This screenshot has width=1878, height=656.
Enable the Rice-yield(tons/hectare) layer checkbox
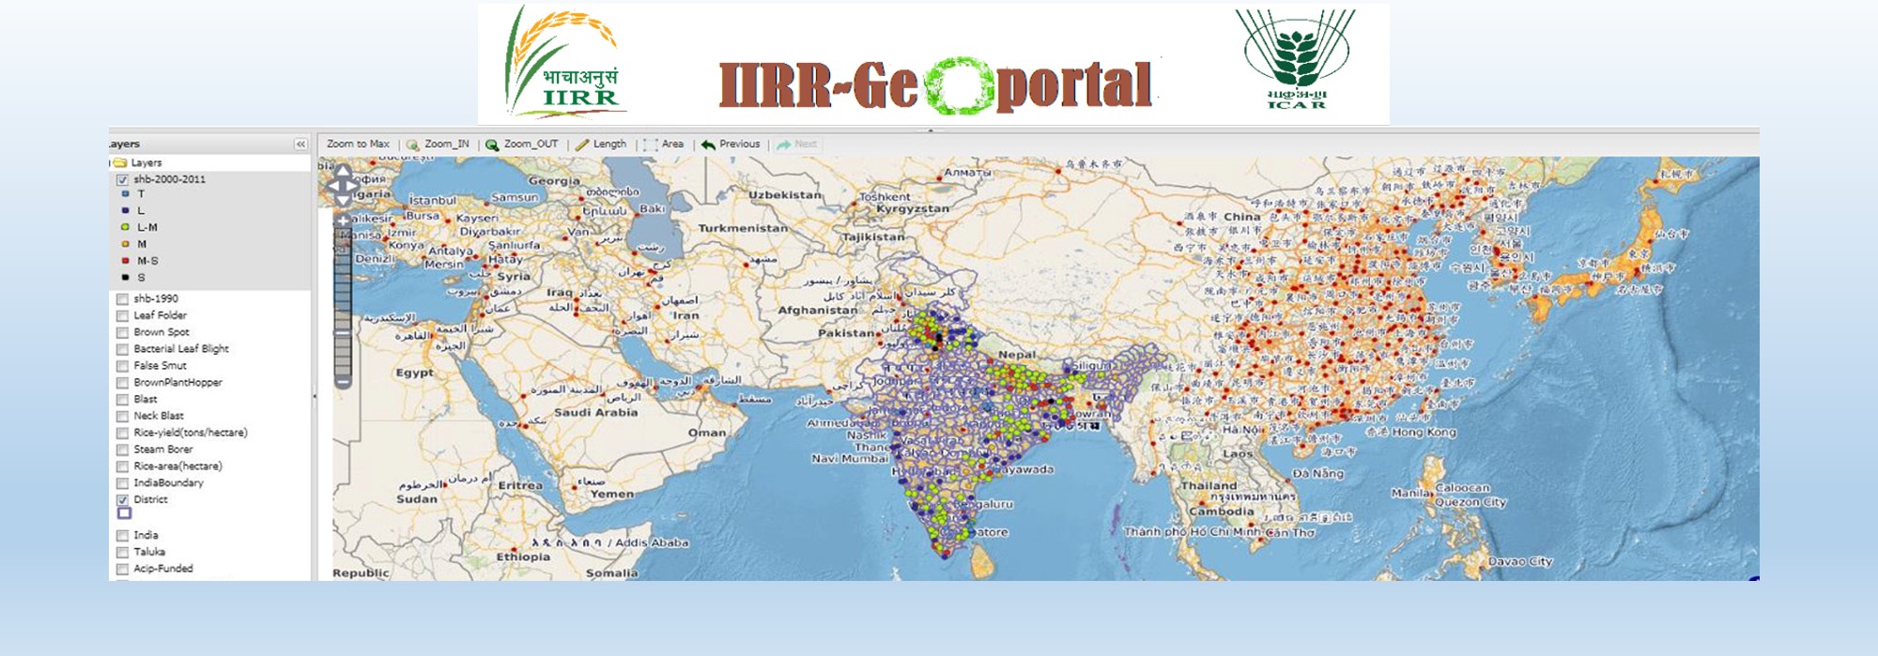[x=122, y=433]
